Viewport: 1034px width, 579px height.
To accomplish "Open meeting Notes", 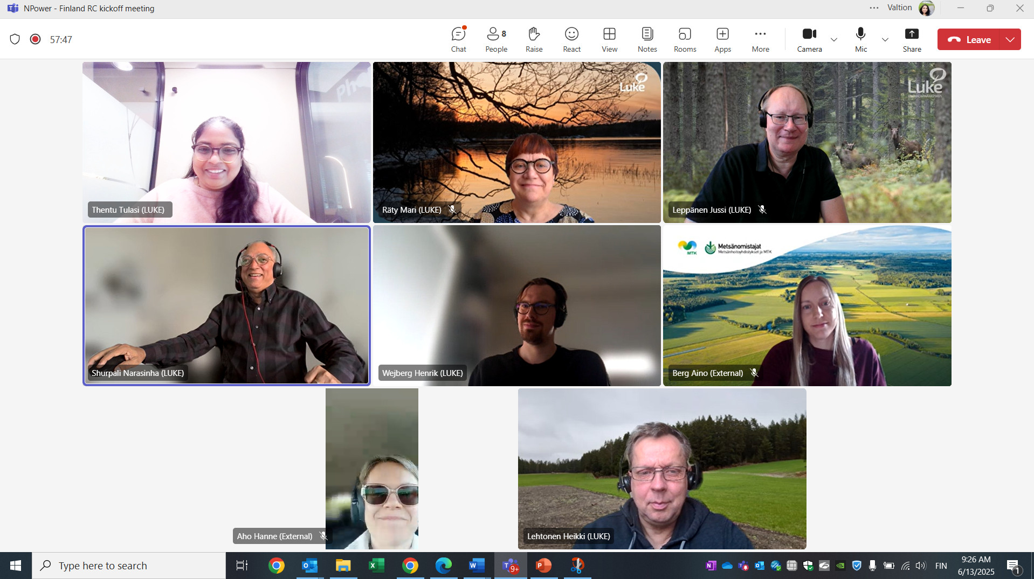I will point(647,39).
